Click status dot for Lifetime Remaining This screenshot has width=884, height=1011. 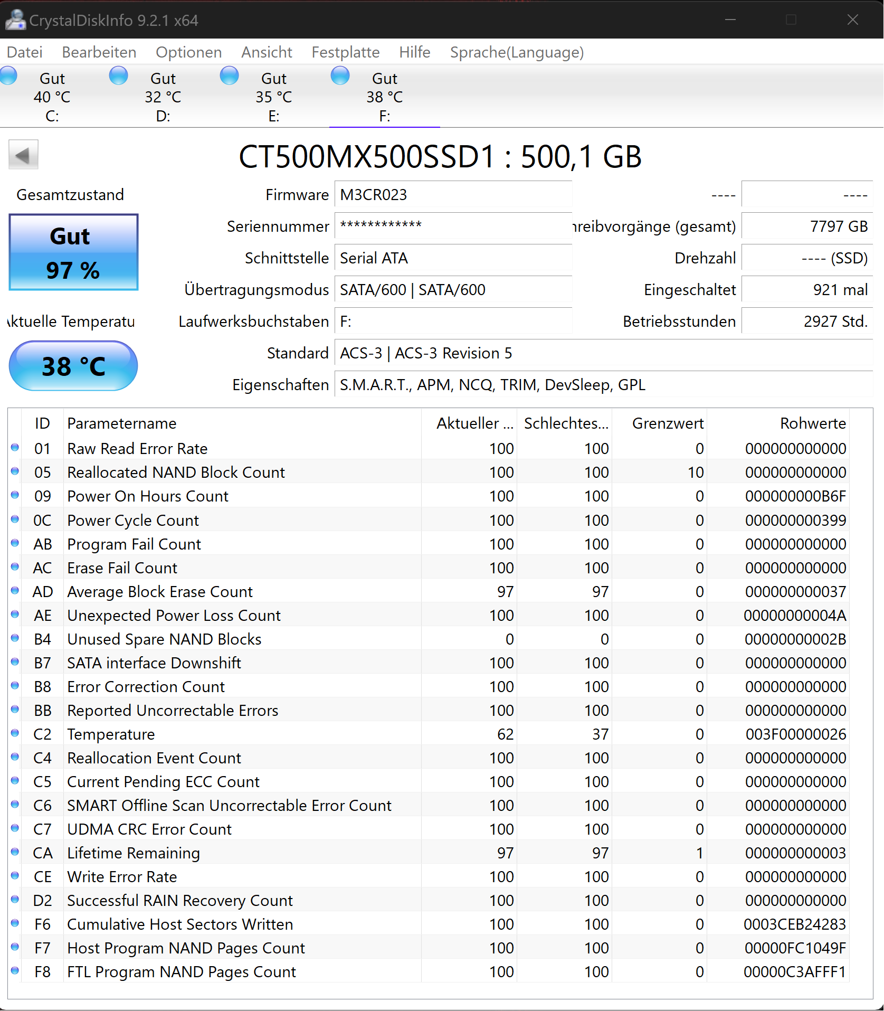click(x=15, y=852)
